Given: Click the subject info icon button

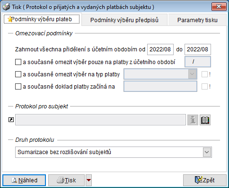Looking at the screenshot, I should pyautogui.click(x=193, y=120).
